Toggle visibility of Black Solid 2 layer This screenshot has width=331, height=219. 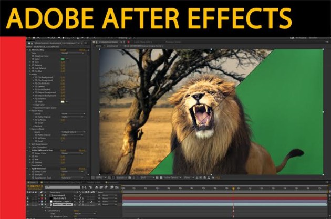tap(28, 199)
